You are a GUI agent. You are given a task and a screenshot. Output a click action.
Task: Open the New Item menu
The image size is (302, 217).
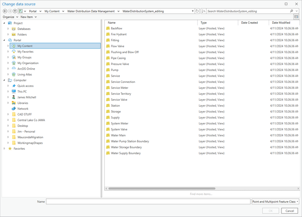click(x=28, y=17)
